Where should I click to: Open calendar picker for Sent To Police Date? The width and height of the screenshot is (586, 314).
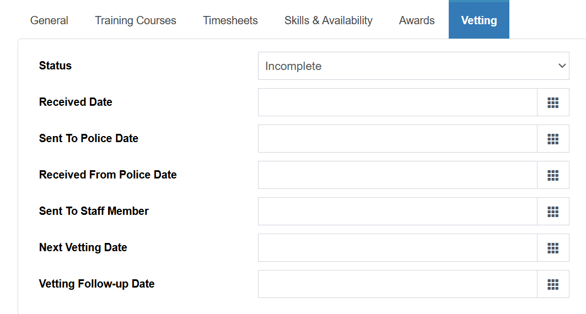coord(553,138)
